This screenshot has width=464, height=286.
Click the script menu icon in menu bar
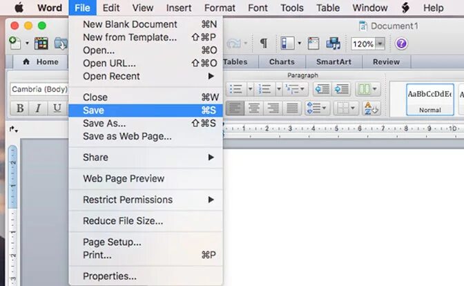(405, 8)
